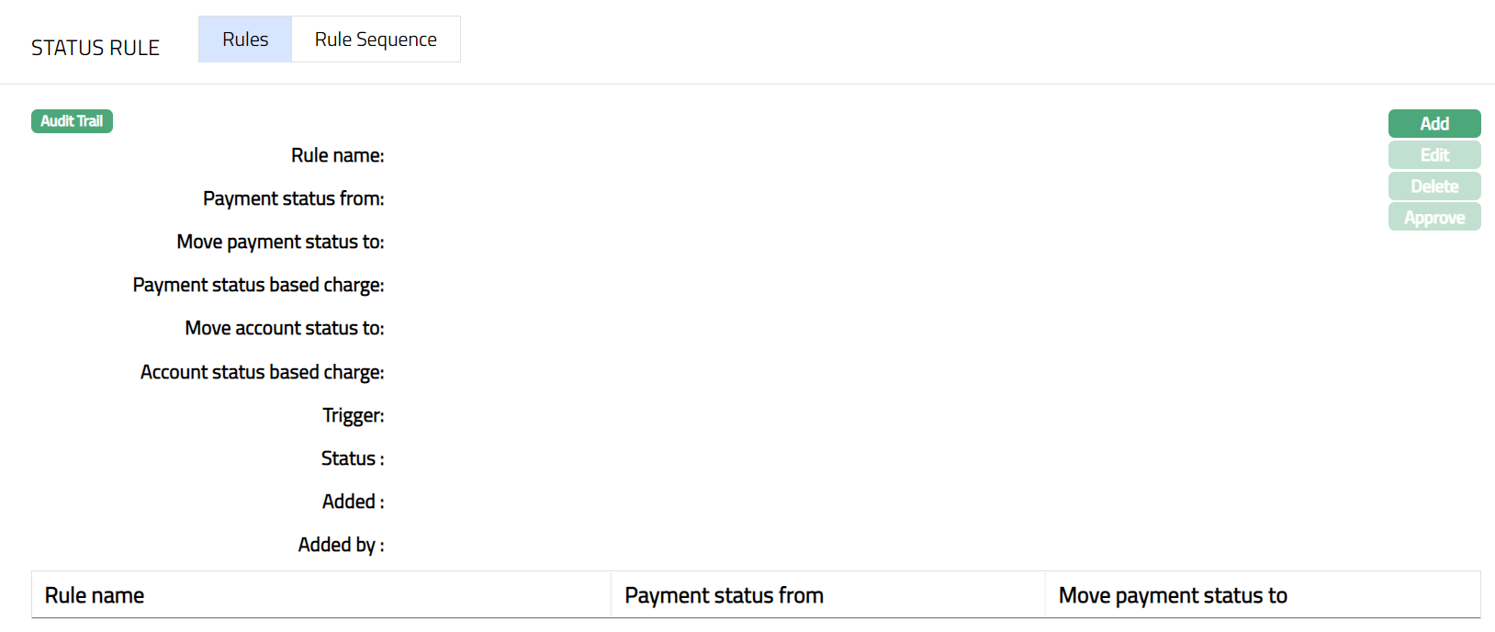Click the 'Account status based charge:' label
This screenshot has height=632, width=1495.
click(262, 372)
